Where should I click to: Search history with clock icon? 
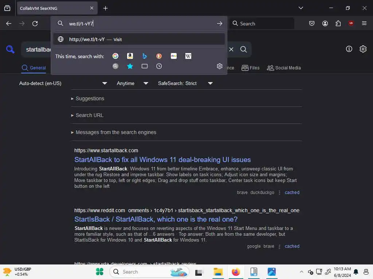pyautogui.click(x=159, y=66)
